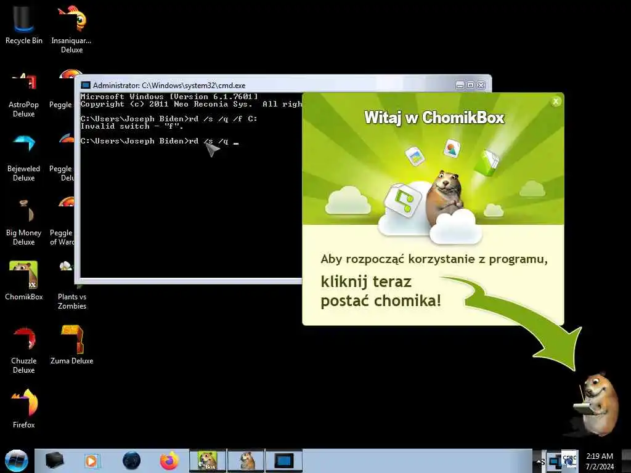631x473 pixels.
Task: Select the AstroPop Deluxe desktop icon
Action: click(23, 94)
